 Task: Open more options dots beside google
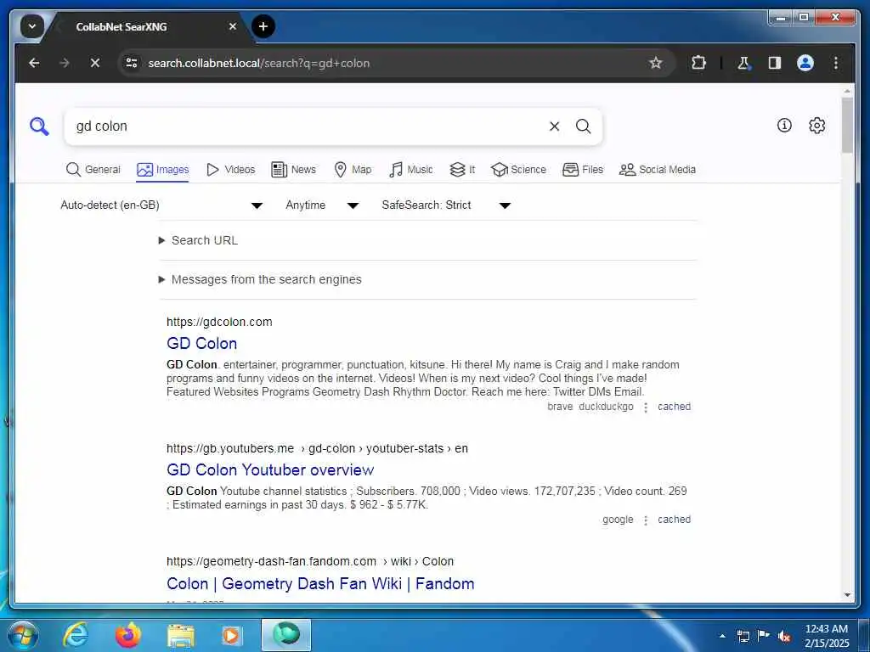646,520
